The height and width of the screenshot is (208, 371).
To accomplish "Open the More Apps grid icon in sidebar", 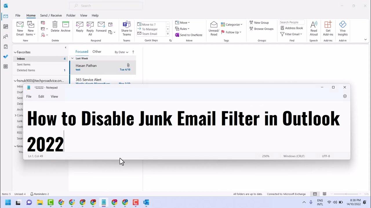I will 6,66.
